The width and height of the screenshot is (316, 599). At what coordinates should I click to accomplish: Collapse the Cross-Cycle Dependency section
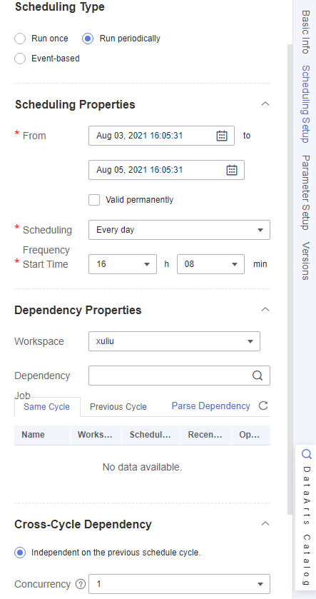[265, 524]
